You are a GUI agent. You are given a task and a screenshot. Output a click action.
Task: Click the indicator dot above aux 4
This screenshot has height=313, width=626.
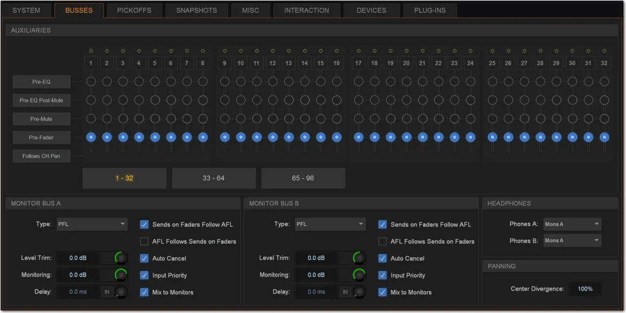tap(139, 51)
